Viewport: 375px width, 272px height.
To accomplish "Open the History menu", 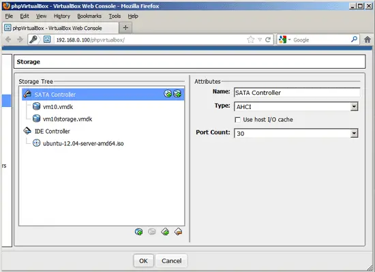I will point(62,16).
